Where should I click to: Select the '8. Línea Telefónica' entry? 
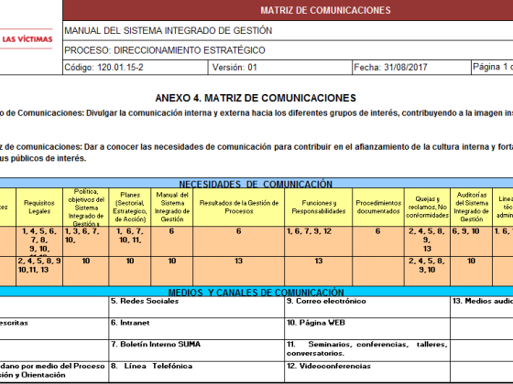tap(197, 372)
